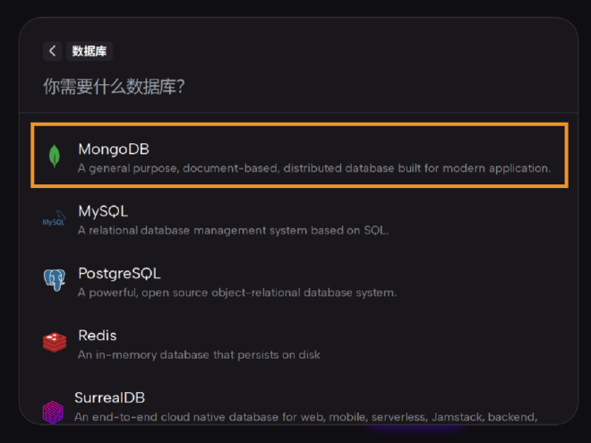This screenshot has width=591, height=443.
Task: Click the back chevron arrow
Action: pos(53,51)
